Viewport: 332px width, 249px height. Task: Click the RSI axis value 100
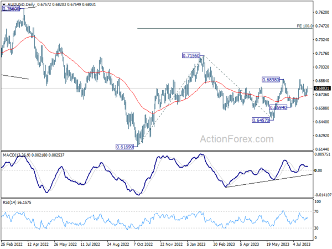[318, 202]
